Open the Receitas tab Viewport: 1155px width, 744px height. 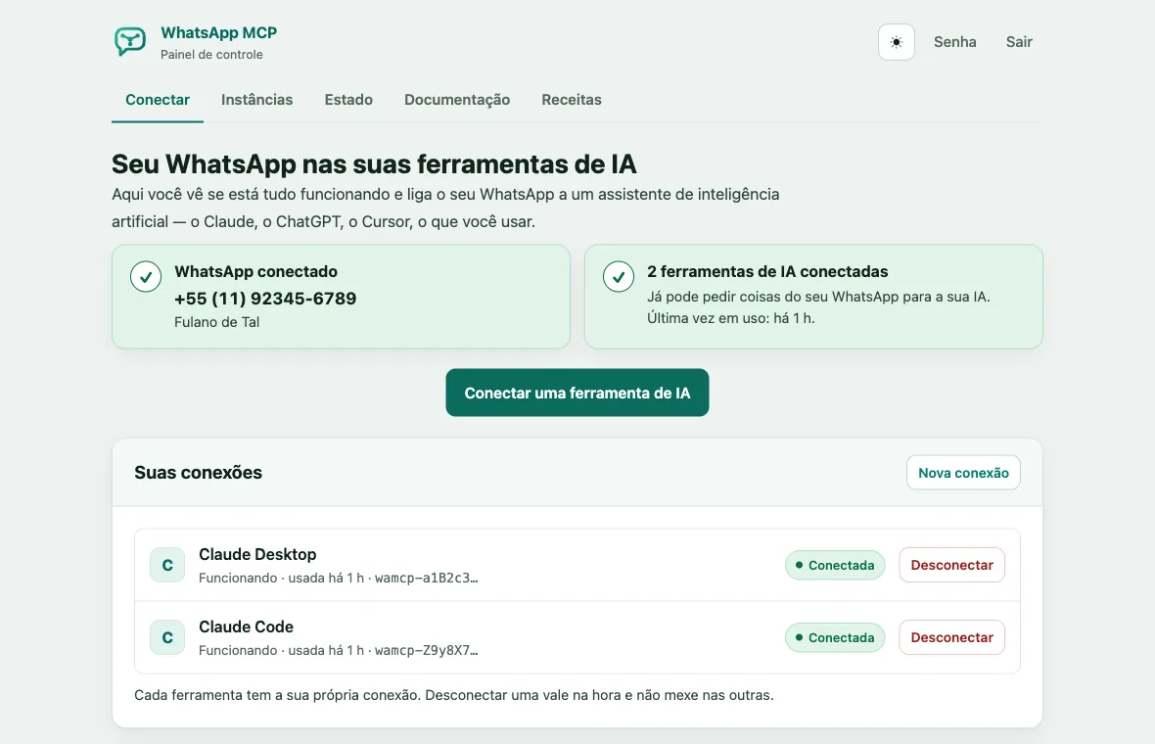click(572, 100)
